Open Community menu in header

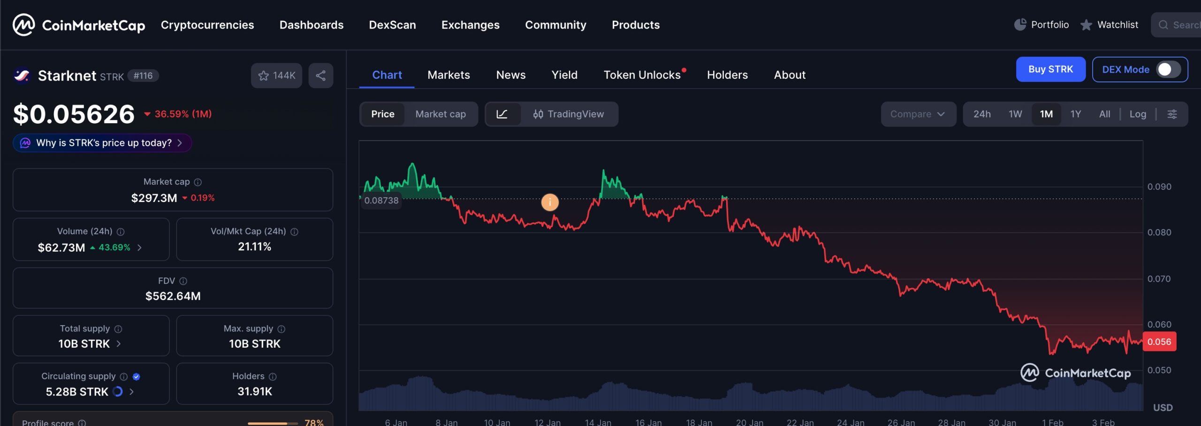click(x=555, y=25)
